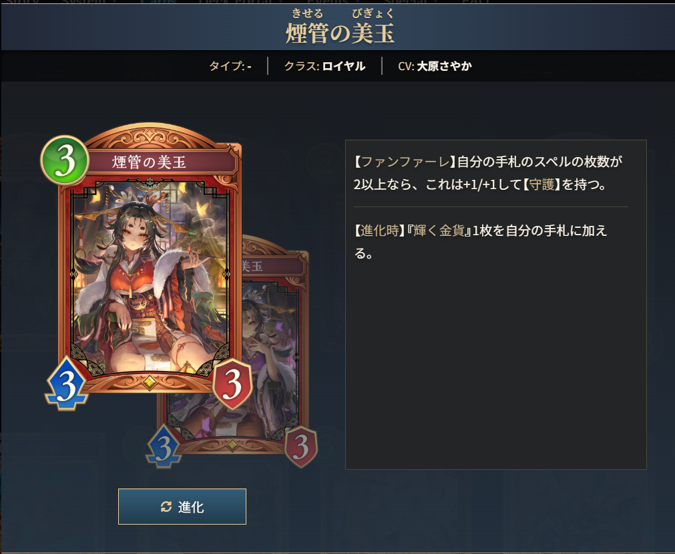The image size is (675, 554).
Task: Click the タイプ: - label
Action: pyautogui.click(x=230, y=66)
